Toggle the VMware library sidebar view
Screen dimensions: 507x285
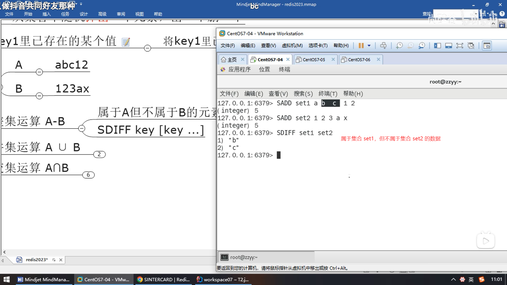click(437, 46)
